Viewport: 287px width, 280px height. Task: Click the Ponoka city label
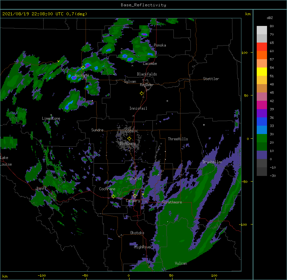point(160,45)
